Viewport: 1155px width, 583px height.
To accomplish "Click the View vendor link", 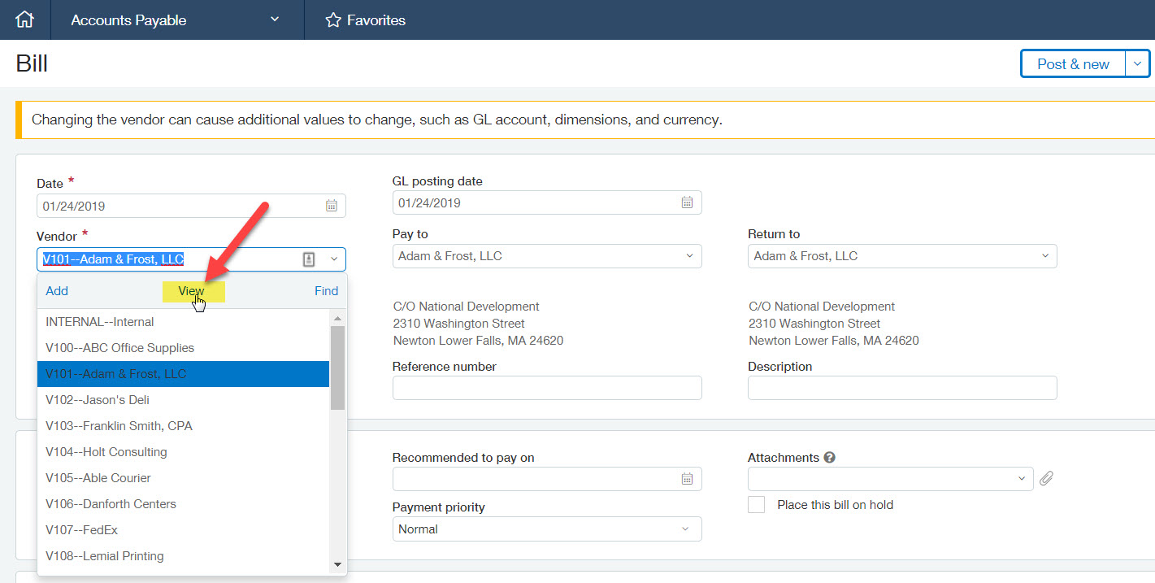I will pos(191,291).
